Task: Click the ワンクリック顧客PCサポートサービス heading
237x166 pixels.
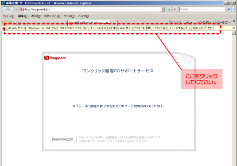Action: pyautogui.click(x=118, y=71)
